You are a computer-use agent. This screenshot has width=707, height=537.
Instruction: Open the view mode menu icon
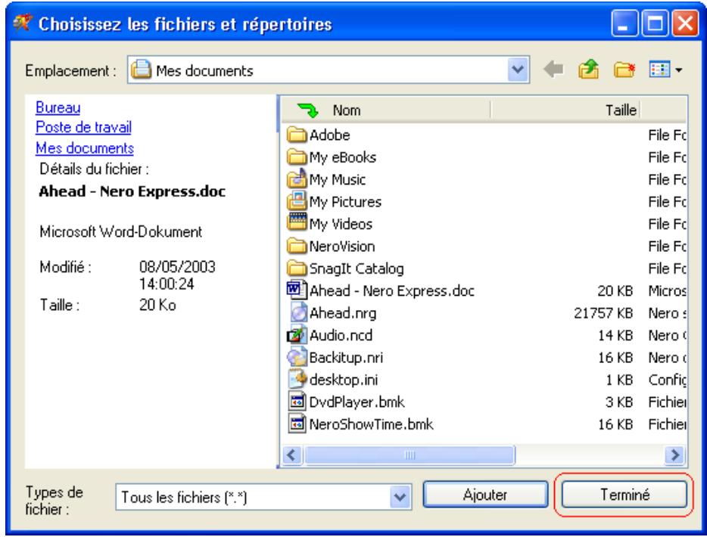[x=659, y=70]
